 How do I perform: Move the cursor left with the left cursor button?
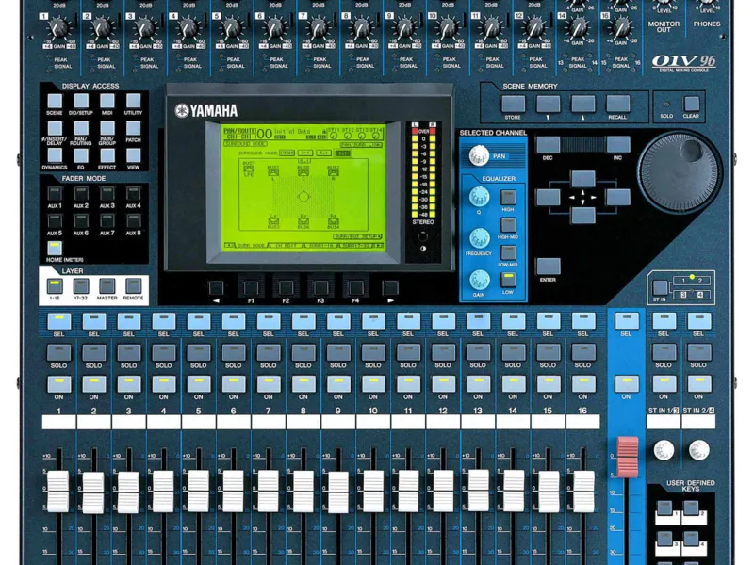click(x=548, y=198)
